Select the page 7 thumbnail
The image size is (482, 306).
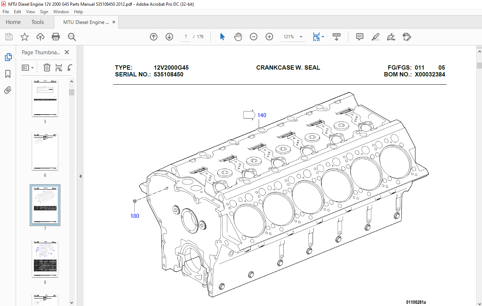45,205
